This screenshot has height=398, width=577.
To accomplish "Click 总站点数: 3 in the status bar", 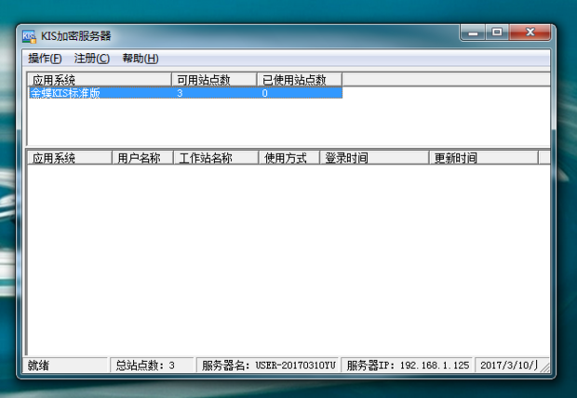I will point(152,365).
